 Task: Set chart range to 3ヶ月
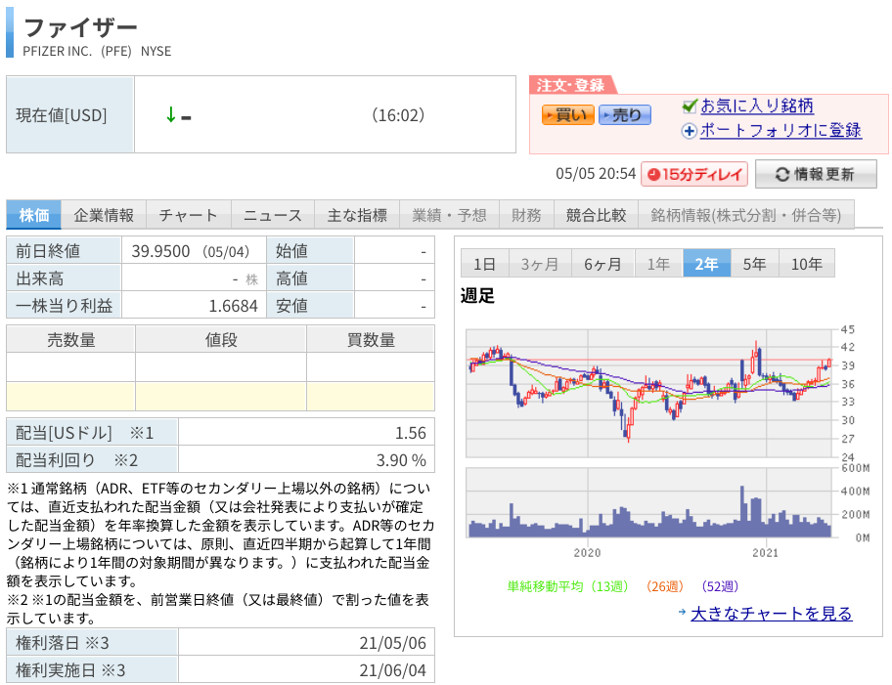pyautogui.click(x=540, y=264)
